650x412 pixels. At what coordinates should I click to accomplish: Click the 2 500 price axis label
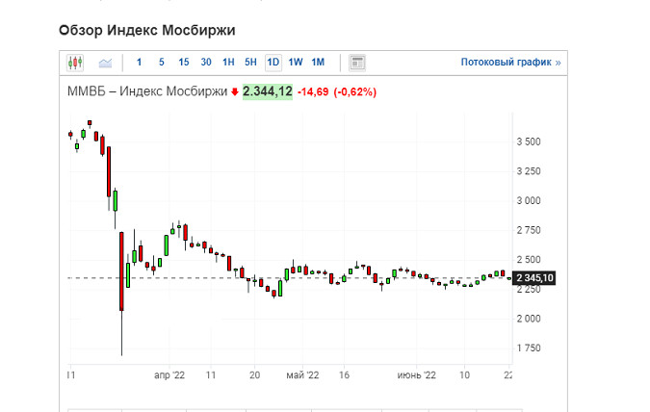coord(529,260)
